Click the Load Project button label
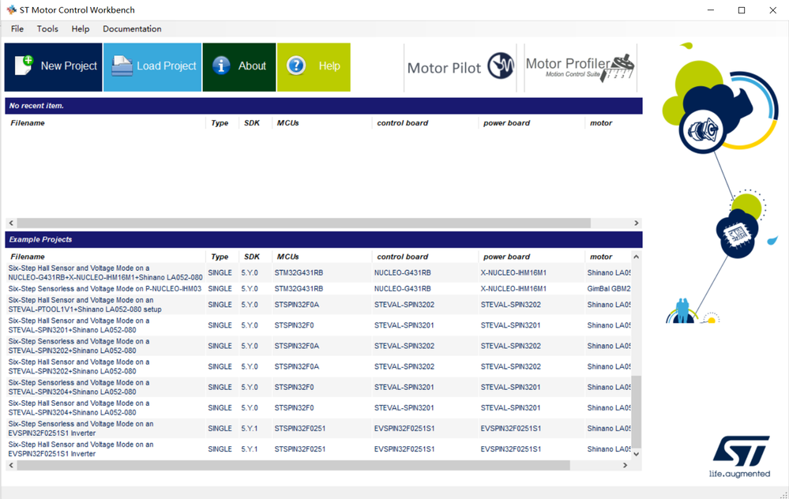Image resolution: width=789 pixels, height=499 pixels. pos(167,66)
